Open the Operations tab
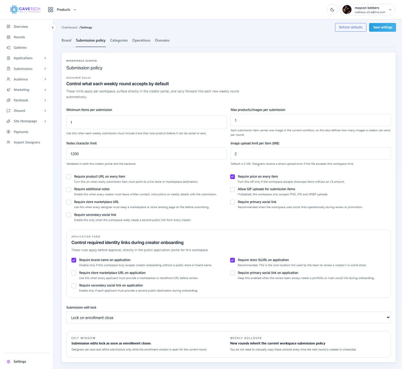This screenshot has height=369, width=402. pyautogui.click(x=141, y=40)
